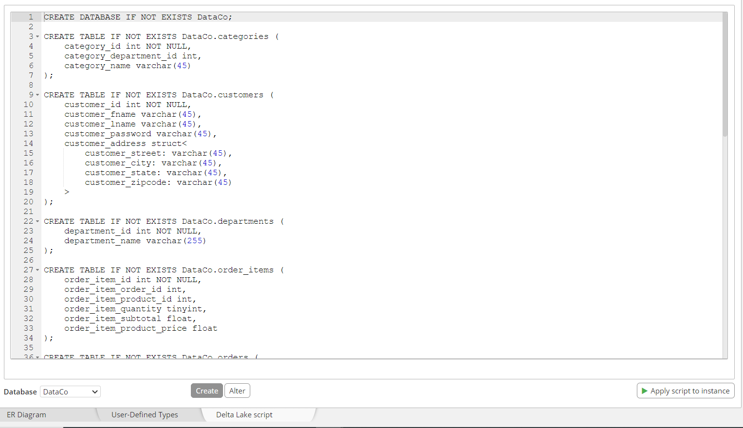Viewport: 743px width, 428px height.
Task: Switch to the ER Diagram tab
Action: 27,415
